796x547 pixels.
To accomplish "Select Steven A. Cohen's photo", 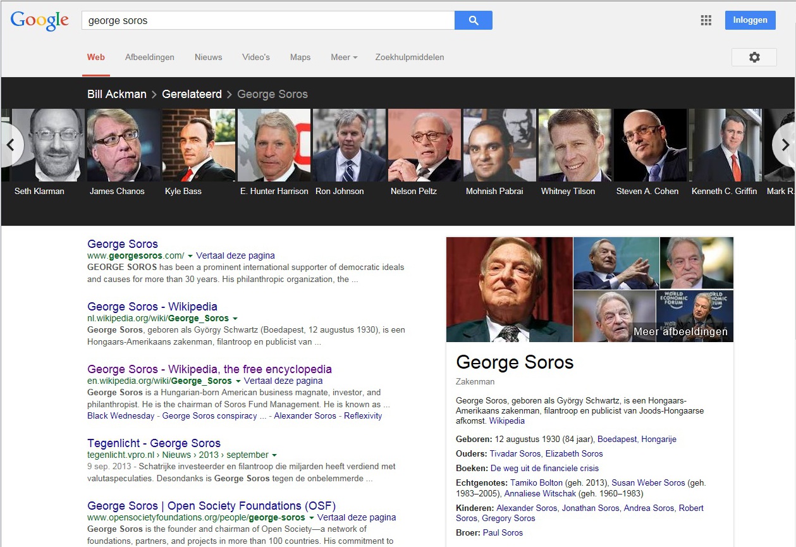I will [x=650, y=145].
